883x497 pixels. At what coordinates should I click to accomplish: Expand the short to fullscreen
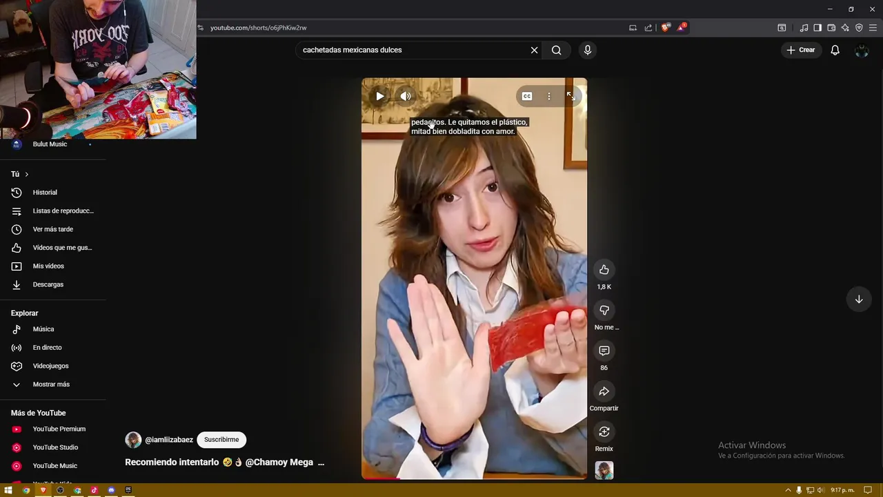571,97
